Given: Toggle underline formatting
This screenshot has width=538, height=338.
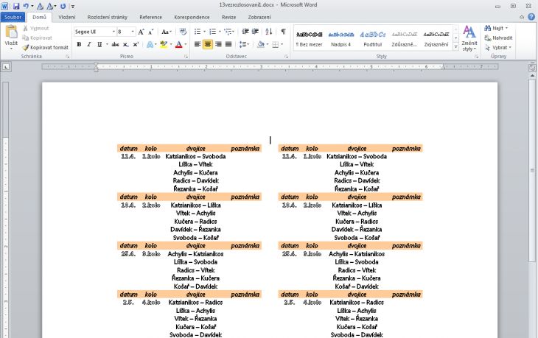Looking at the screenshot, I should (99, 45).
